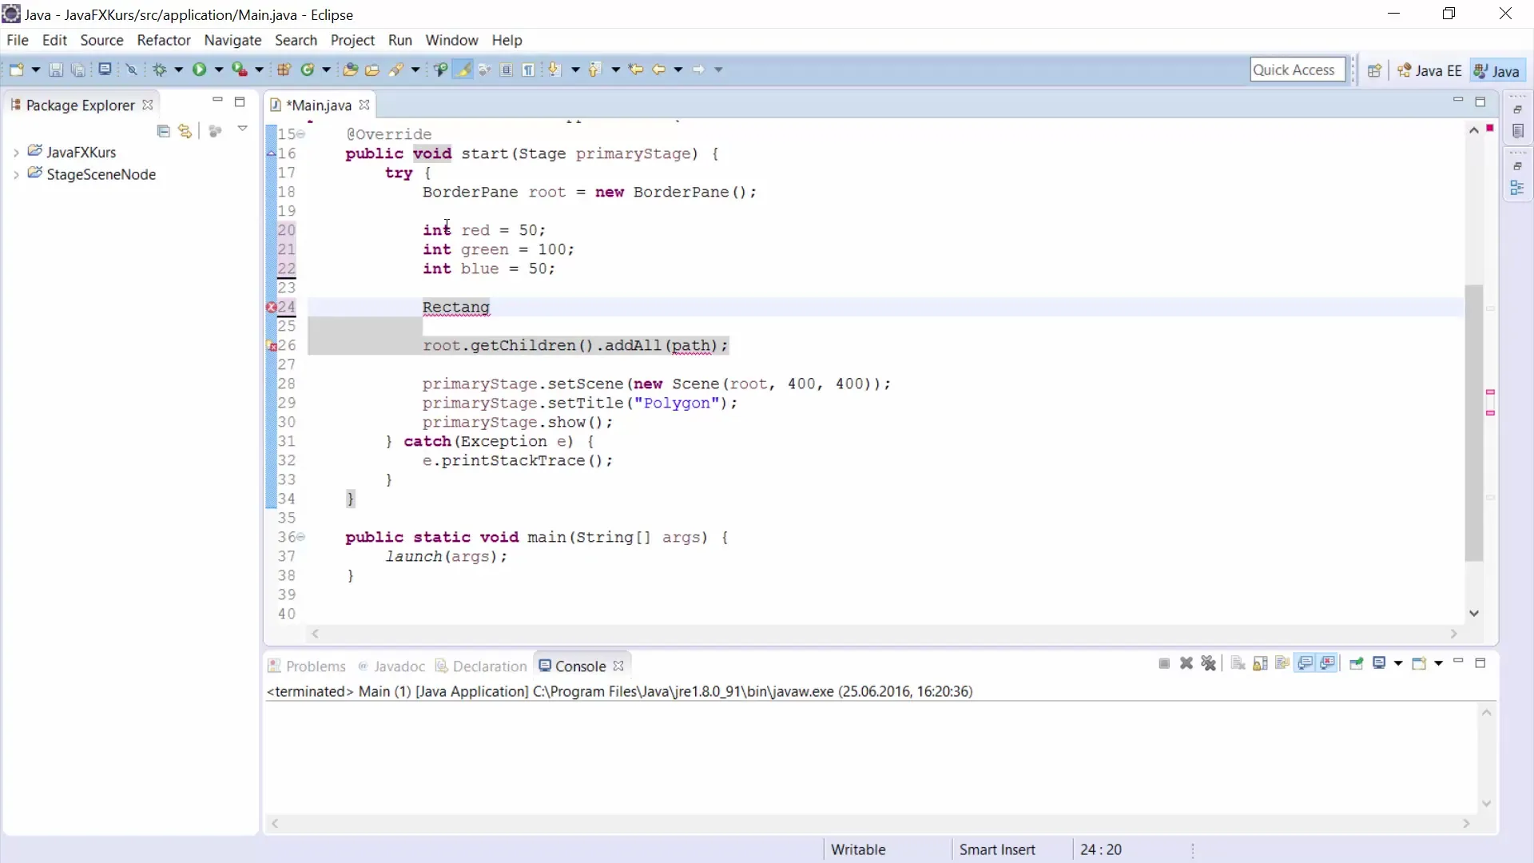Open the Project menu
The width and height of the screenshot is (1534, 863).
click(x=352, y=40)
